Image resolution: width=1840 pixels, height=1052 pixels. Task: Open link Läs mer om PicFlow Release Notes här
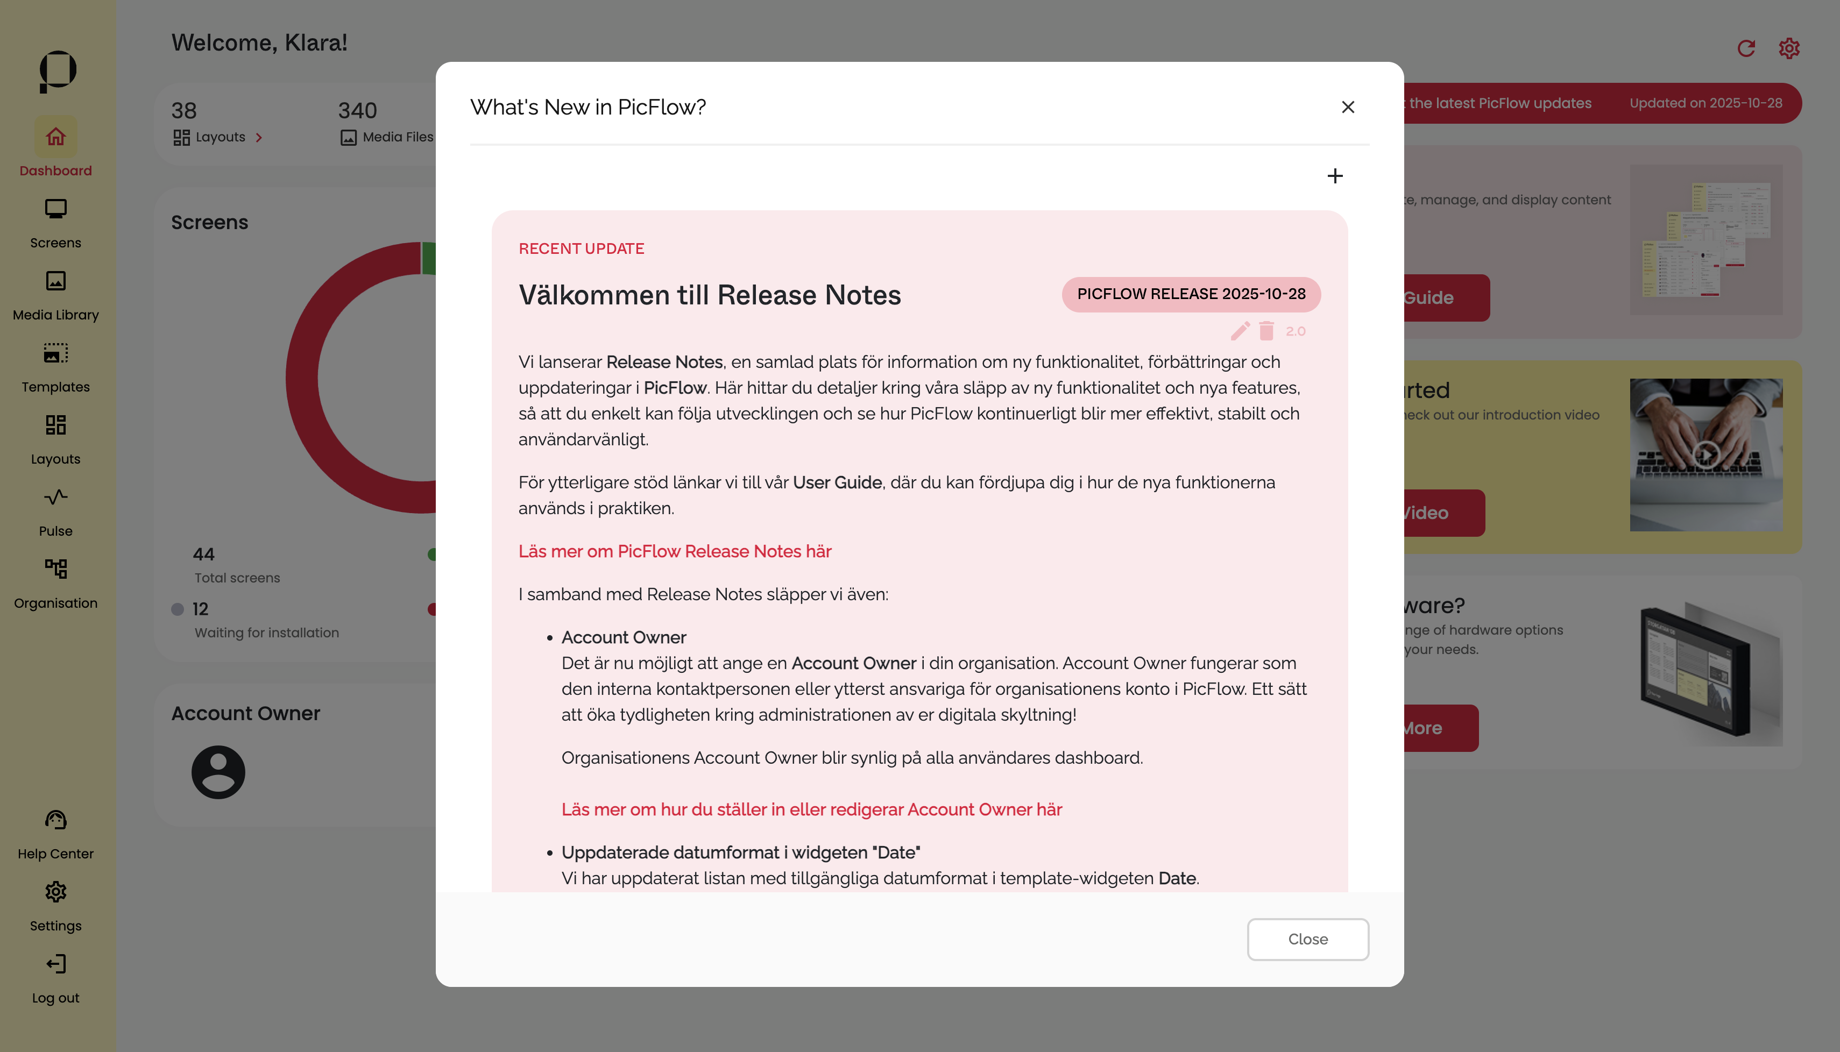[674, 551]
